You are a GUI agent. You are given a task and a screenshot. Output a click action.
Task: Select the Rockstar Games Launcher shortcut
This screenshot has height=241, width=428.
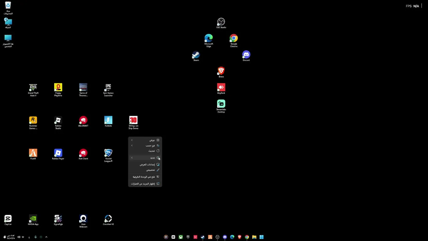coord(33,123)
